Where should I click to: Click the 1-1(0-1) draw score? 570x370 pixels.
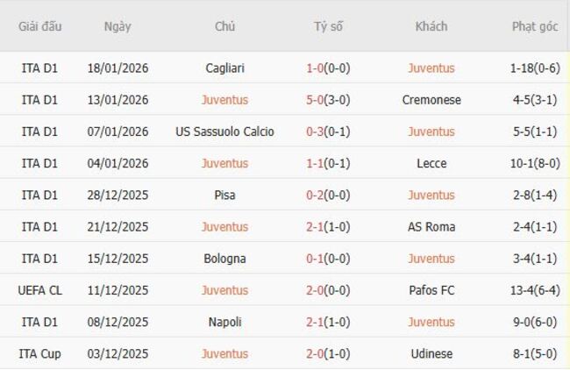328,163
